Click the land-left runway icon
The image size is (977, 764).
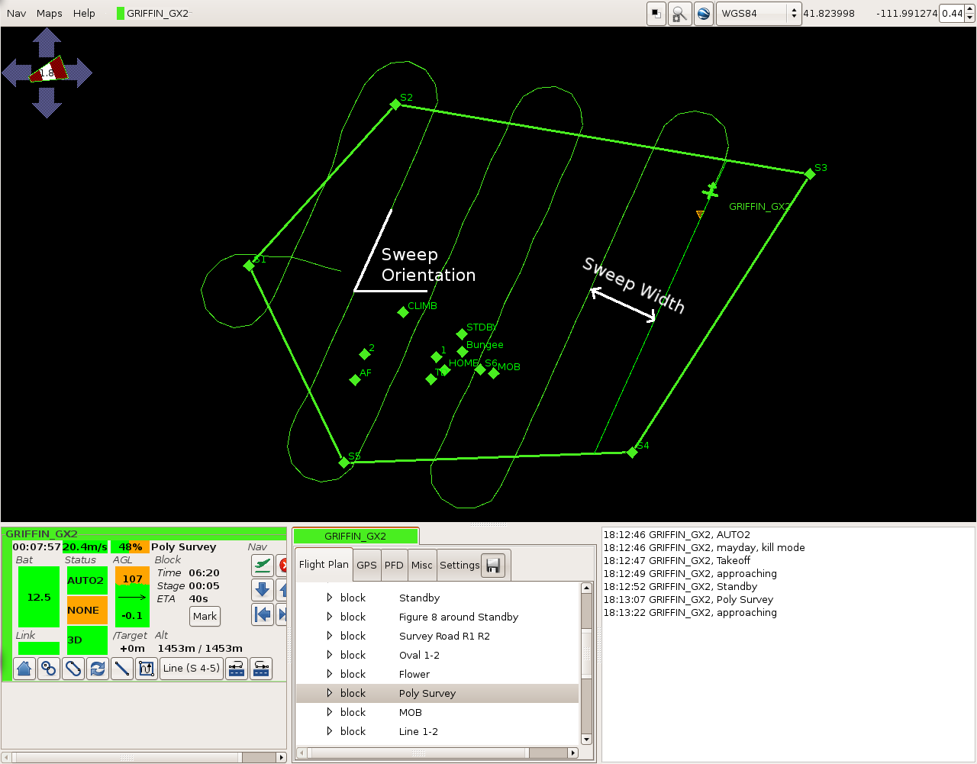(x=237, y=669)
